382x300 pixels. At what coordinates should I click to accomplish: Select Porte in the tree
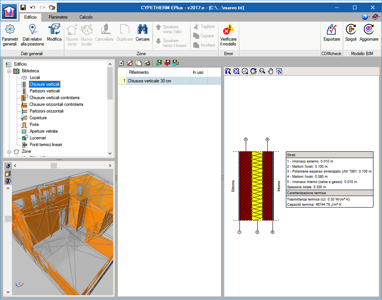34,124
